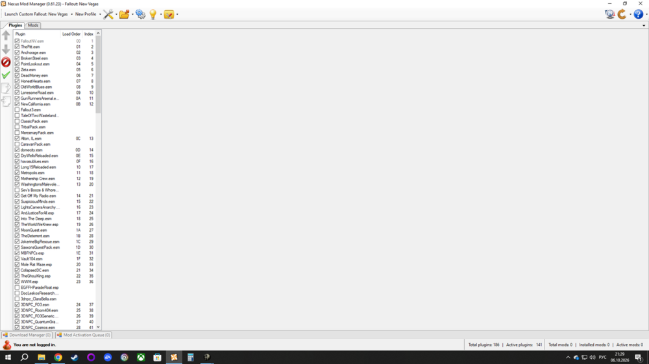Image resolution: width=649 pixels, height=364 pixels.
Task: Open Xbox app from taskbar
Action: pyautogui.click(x=141, y=358)
